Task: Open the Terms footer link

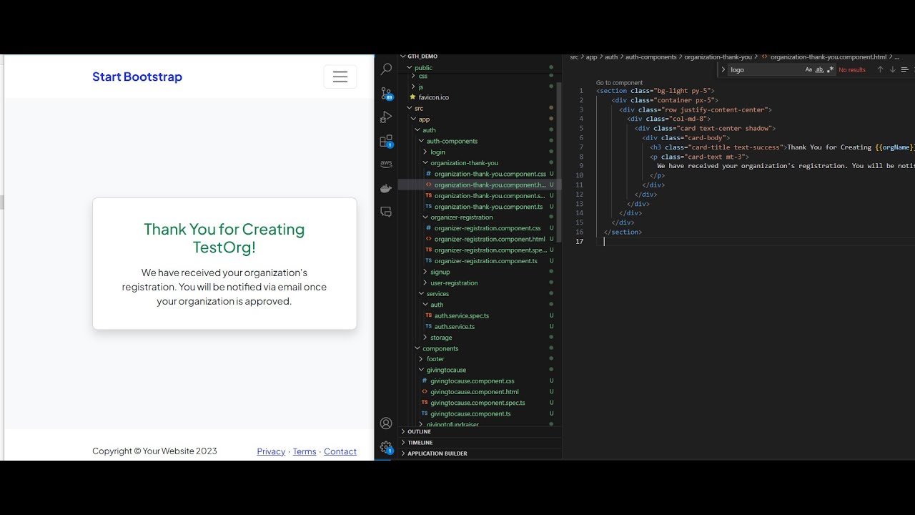Action: 305,451
